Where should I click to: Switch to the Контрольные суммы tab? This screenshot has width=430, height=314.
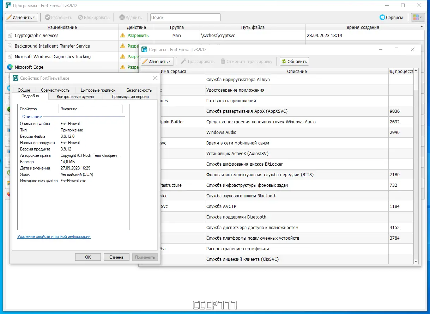tap(75, 97)
